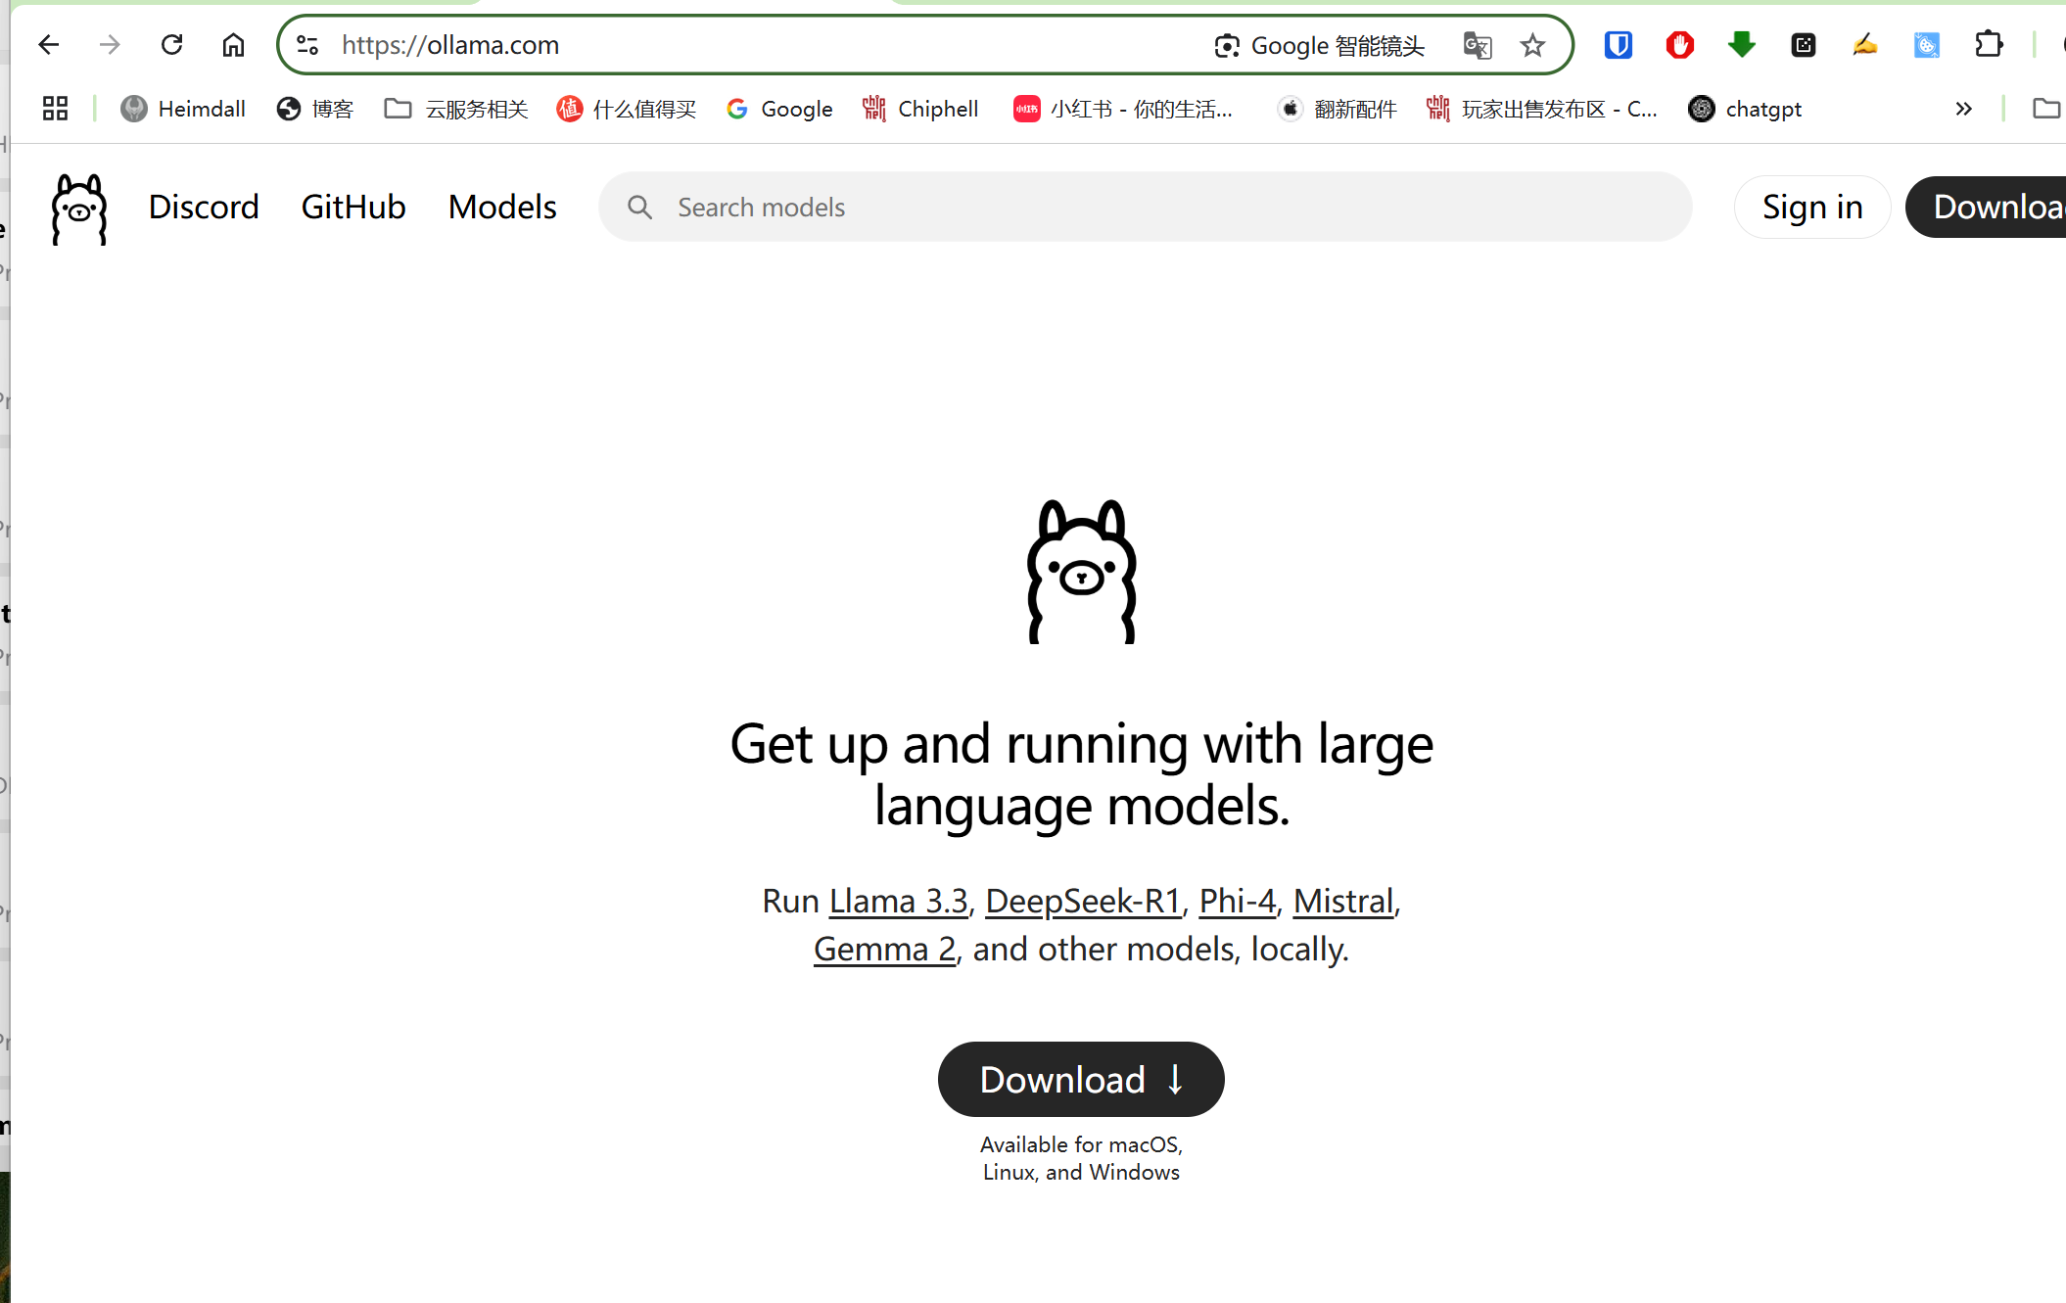Click the browser forward arrow

click(x=110, y=45)
